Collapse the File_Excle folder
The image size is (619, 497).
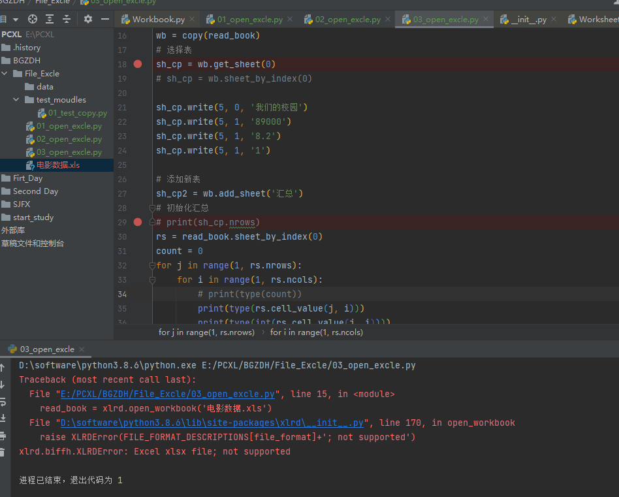tap(5, 73)
